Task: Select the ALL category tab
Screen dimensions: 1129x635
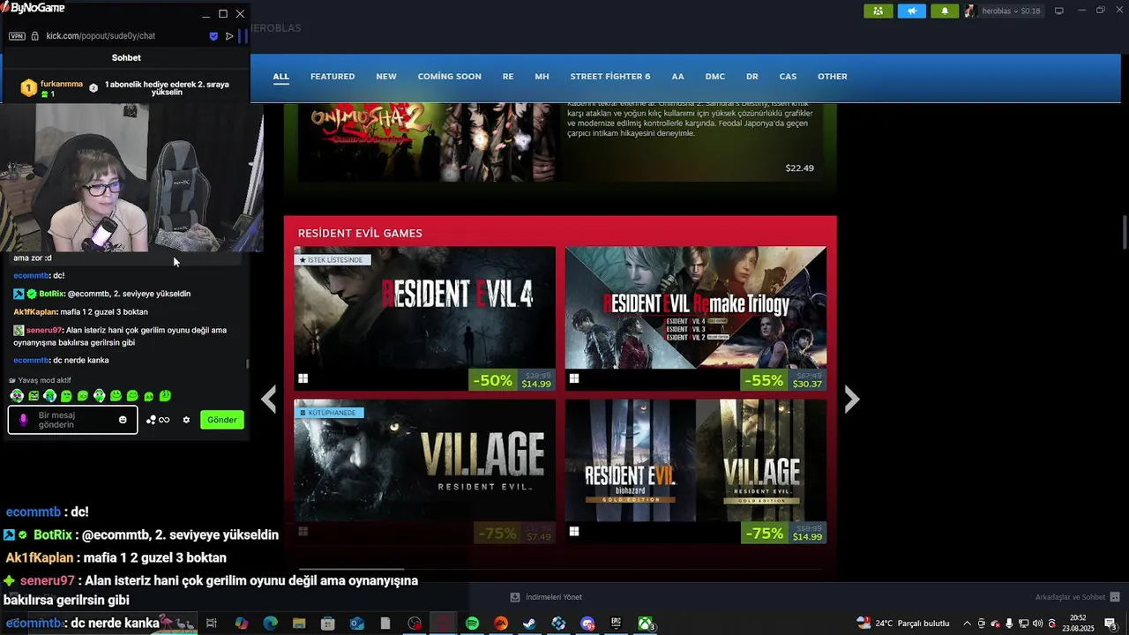Action: point(280,77)
